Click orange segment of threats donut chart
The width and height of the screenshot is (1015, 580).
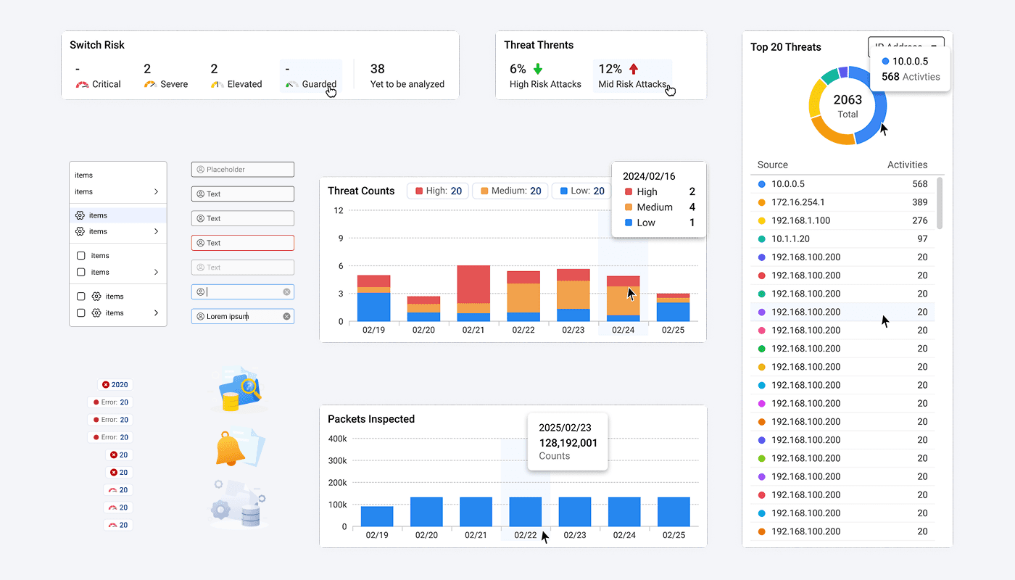tap(831, 133)
